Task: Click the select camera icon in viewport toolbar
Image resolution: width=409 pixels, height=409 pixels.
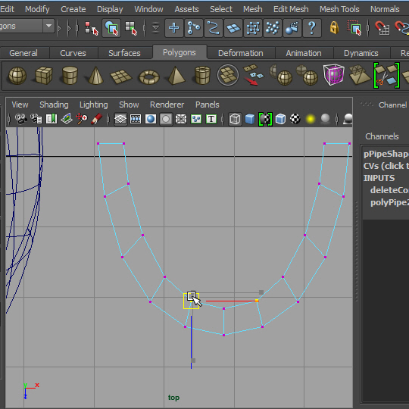Action: pyautogui.click(x=21, y=119)
